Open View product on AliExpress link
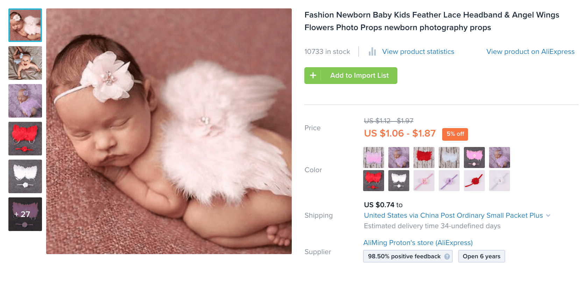587x287 pixels. coord(530,52)
